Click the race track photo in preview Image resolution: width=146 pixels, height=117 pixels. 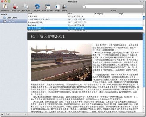tap(61, 63)
